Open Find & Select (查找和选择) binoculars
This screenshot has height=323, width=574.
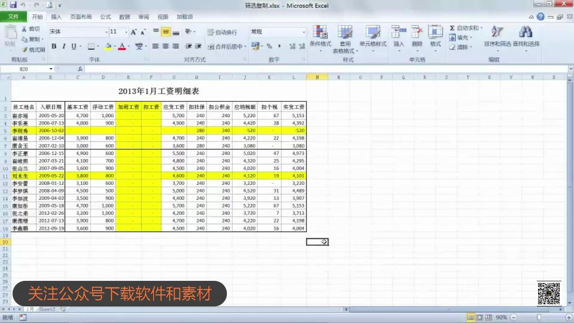pyautogui.click(x=526, y=39)
